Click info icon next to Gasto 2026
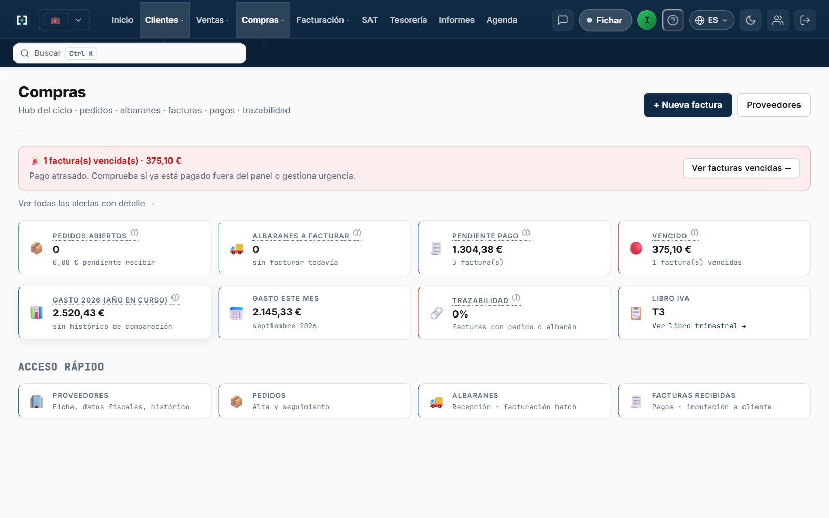The width and height of the screenshot is (829, 518). coord(175,297)
